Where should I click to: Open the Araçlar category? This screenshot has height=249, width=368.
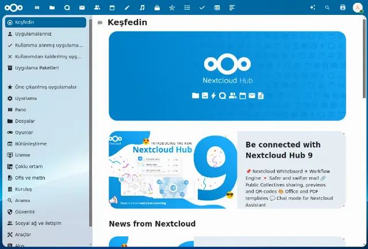[x=46, y=235]
